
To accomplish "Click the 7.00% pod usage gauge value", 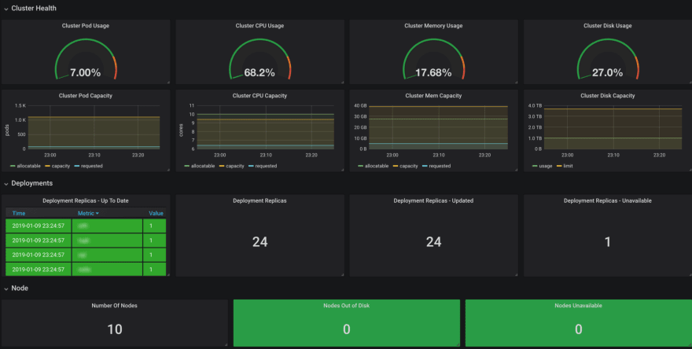I will point(86,73).
